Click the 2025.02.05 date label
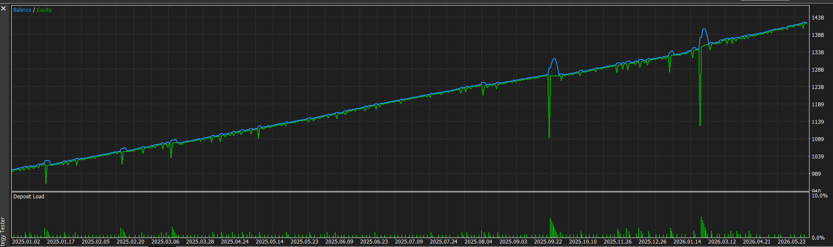Viewport: 833px width, 247px height. pyautogui.click(x=96, y=242)
